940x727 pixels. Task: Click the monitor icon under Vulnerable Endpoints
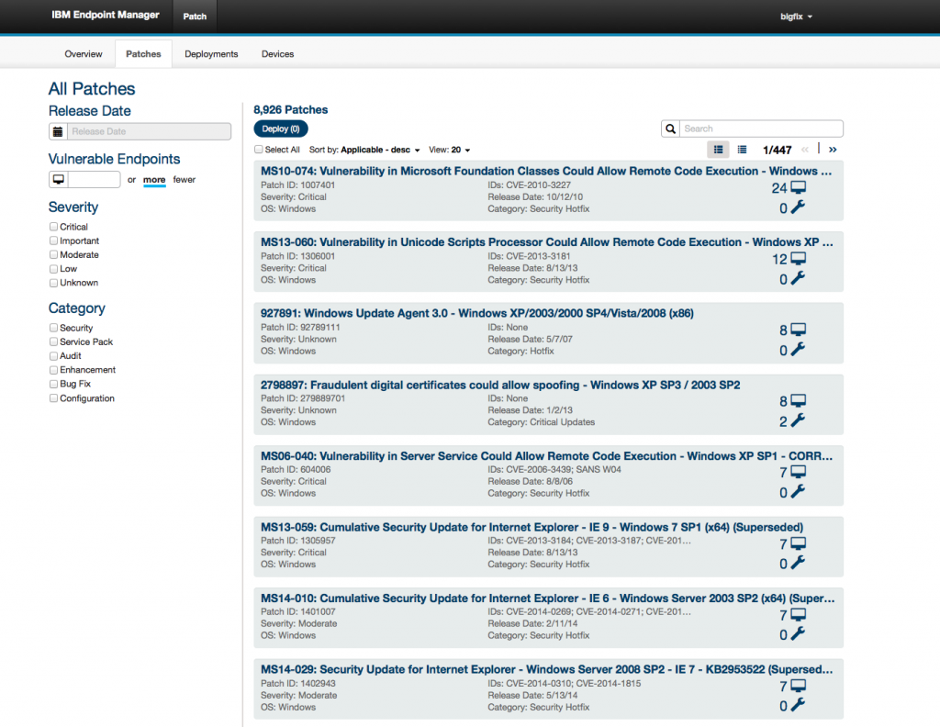pyautogui.click(x=58, y=179)
